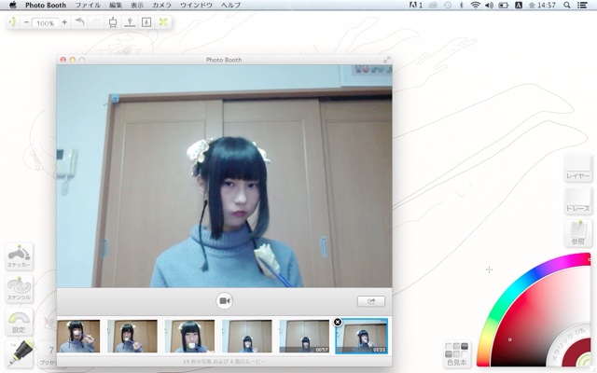
Task: Select the second photo thumbnail
Action: click(132, 336)
